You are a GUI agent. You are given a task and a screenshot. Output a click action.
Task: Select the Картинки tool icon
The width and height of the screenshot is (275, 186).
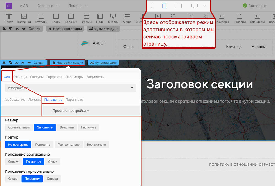click(x=24, y=18)
